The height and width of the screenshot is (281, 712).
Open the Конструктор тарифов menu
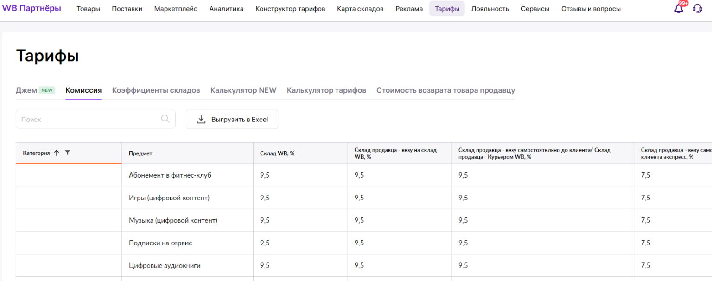click(290, 9)
